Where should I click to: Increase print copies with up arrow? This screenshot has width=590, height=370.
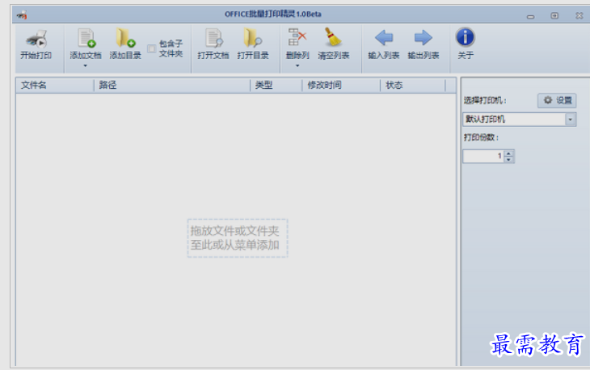[x=508, y=153]
